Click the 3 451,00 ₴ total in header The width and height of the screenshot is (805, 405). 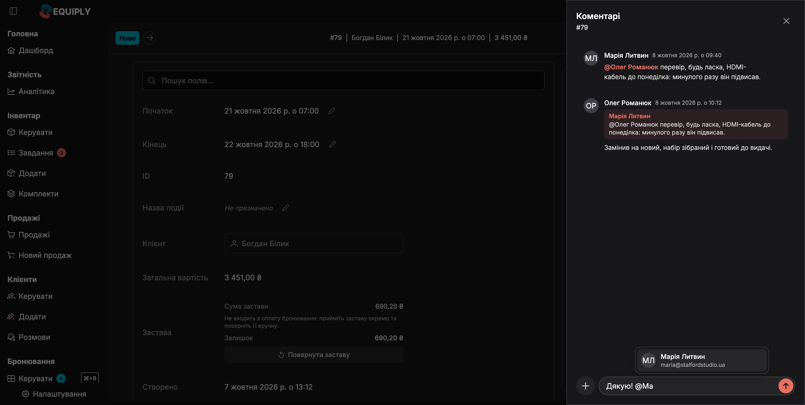click(511, 38)
